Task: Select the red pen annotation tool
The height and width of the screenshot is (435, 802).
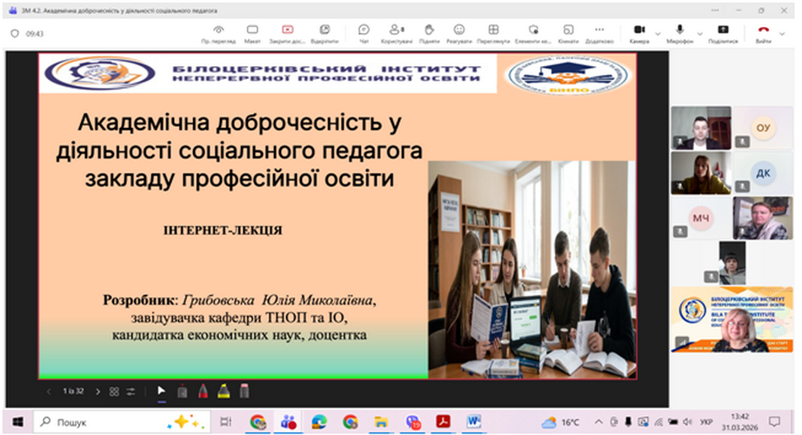Action: click(x=203, y=391)
